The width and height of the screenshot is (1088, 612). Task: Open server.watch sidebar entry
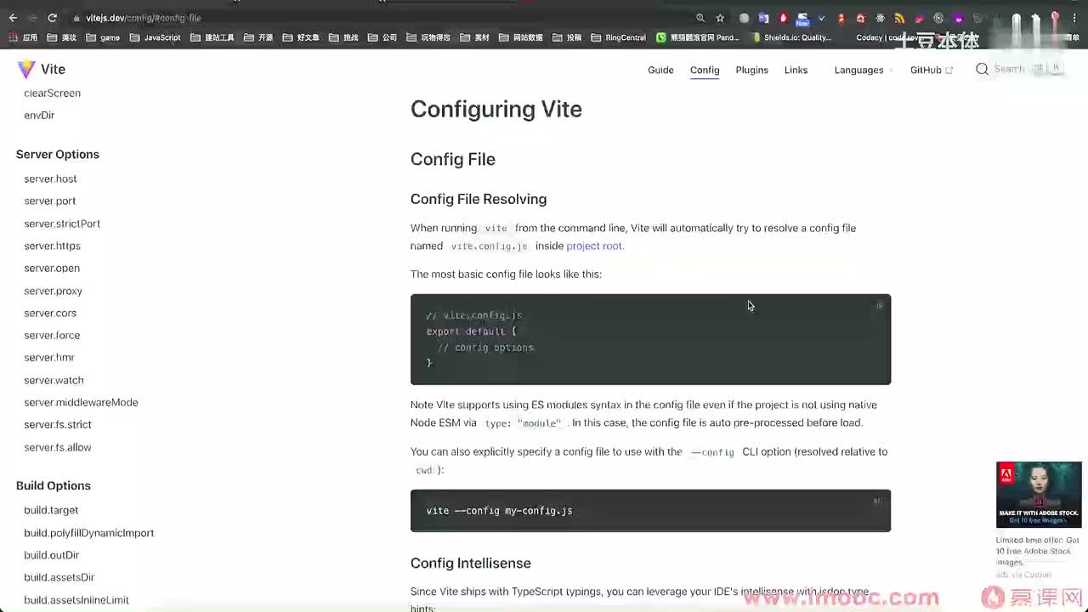click(54, 380)
